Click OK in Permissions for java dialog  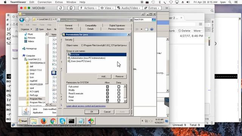[92, 112]
